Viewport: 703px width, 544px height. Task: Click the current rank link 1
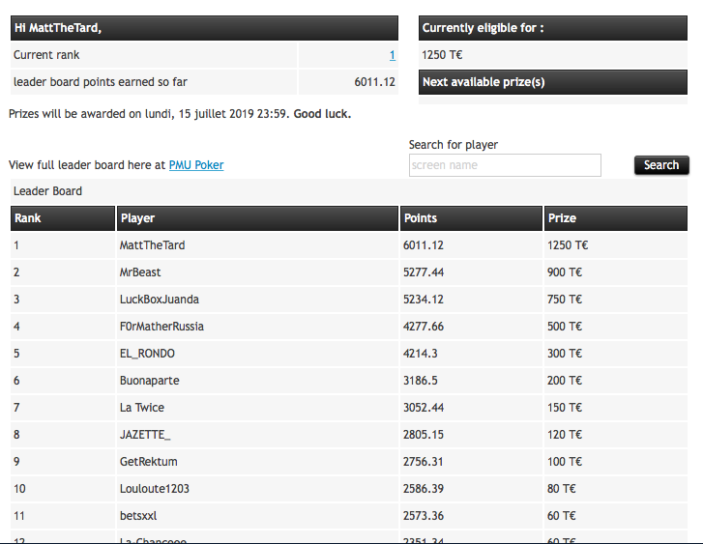click(393, 55)
